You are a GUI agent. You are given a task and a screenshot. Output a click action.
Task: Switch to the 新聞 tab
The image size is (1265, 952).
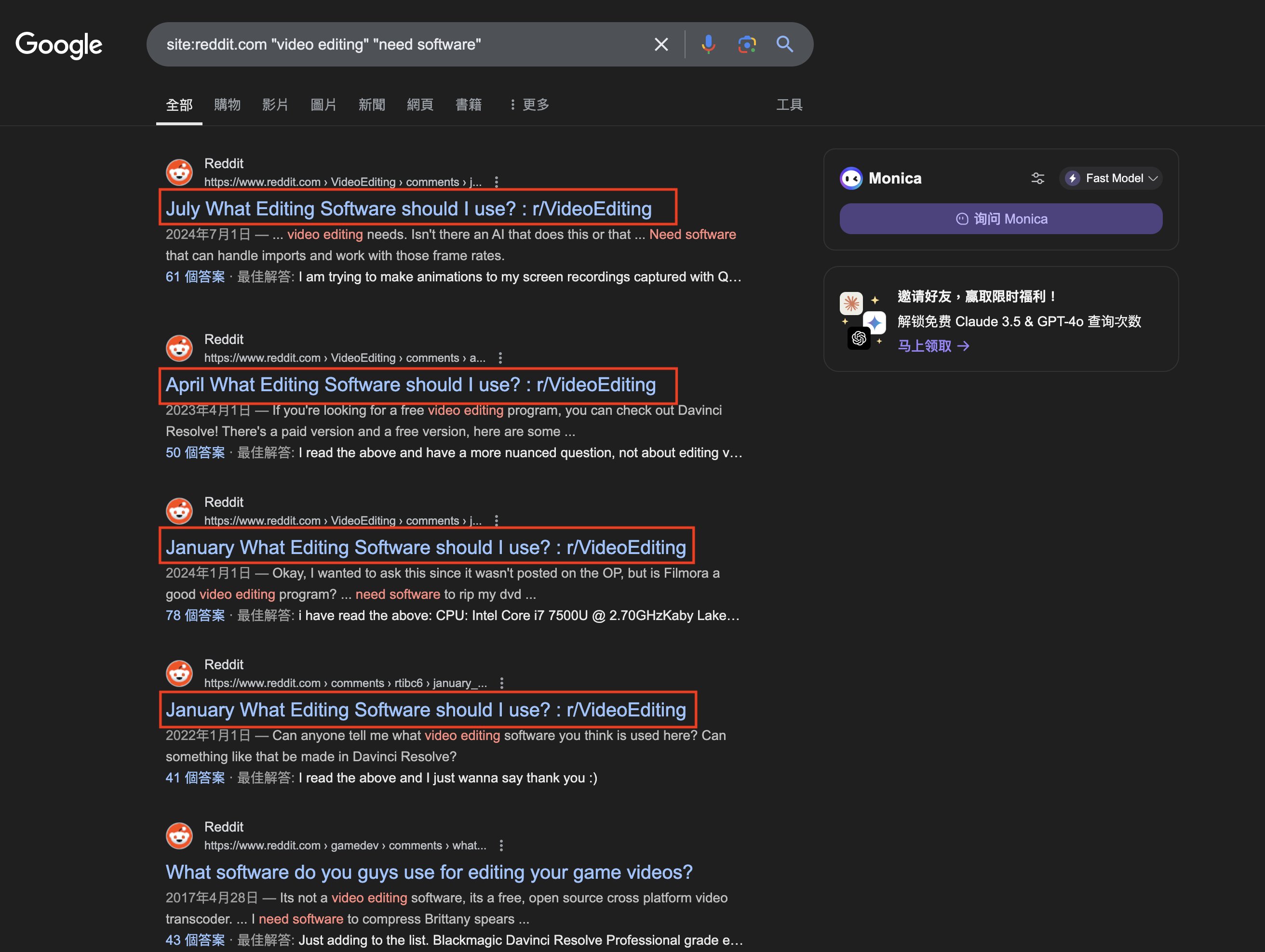pos(372,105)
